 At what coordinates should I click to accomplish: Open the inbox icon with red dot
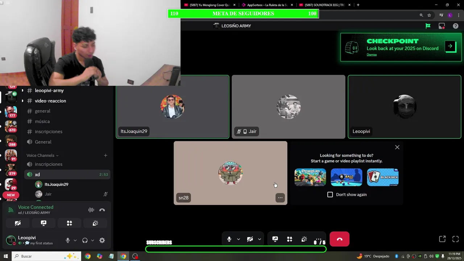[442, 26]
